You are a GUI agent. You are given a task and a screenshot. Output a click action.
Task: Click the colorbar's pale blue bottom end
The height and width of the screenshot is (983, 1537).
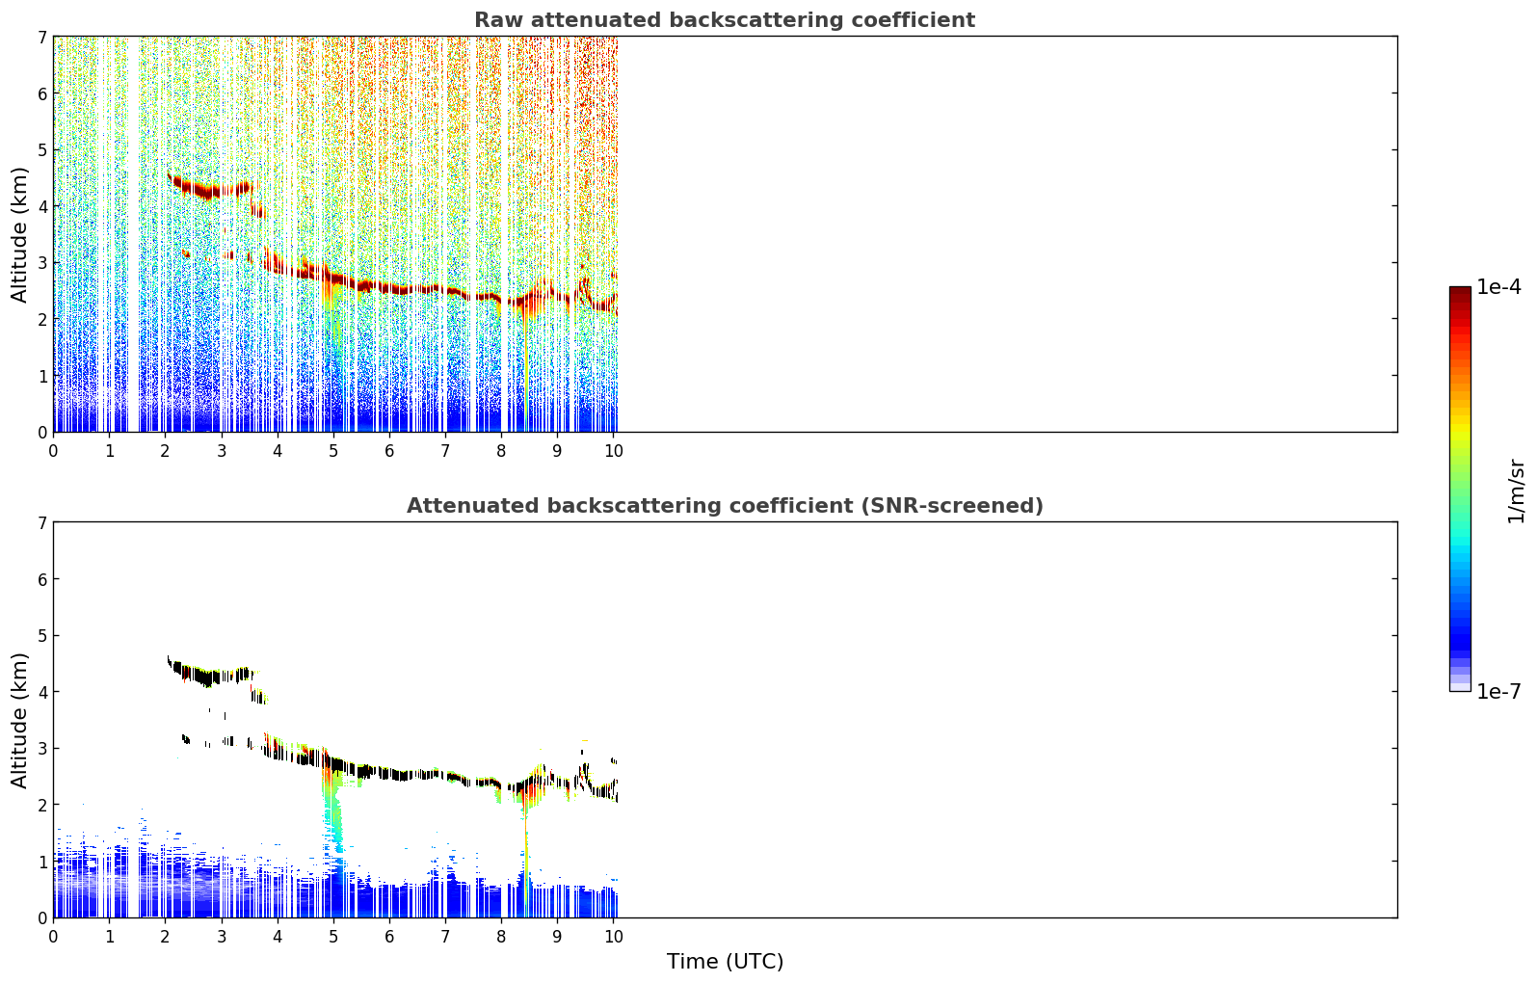1460,684
